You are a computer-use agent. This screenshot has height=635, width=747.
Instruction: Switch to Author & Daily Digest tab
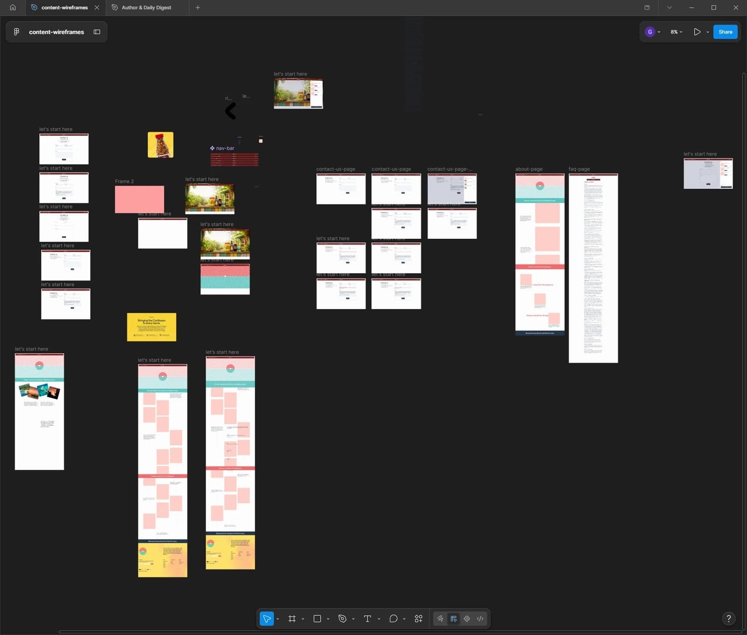click(147, 7)
